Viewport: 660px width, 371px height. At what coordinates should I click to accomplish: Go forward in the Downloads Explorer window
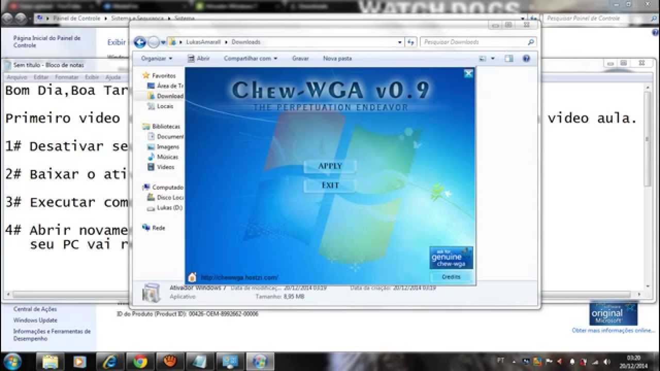[x=153, y=42]
